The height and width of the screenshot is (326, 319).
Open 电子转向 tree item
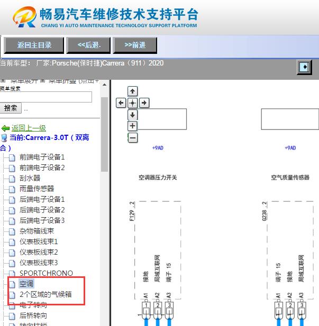33,305
